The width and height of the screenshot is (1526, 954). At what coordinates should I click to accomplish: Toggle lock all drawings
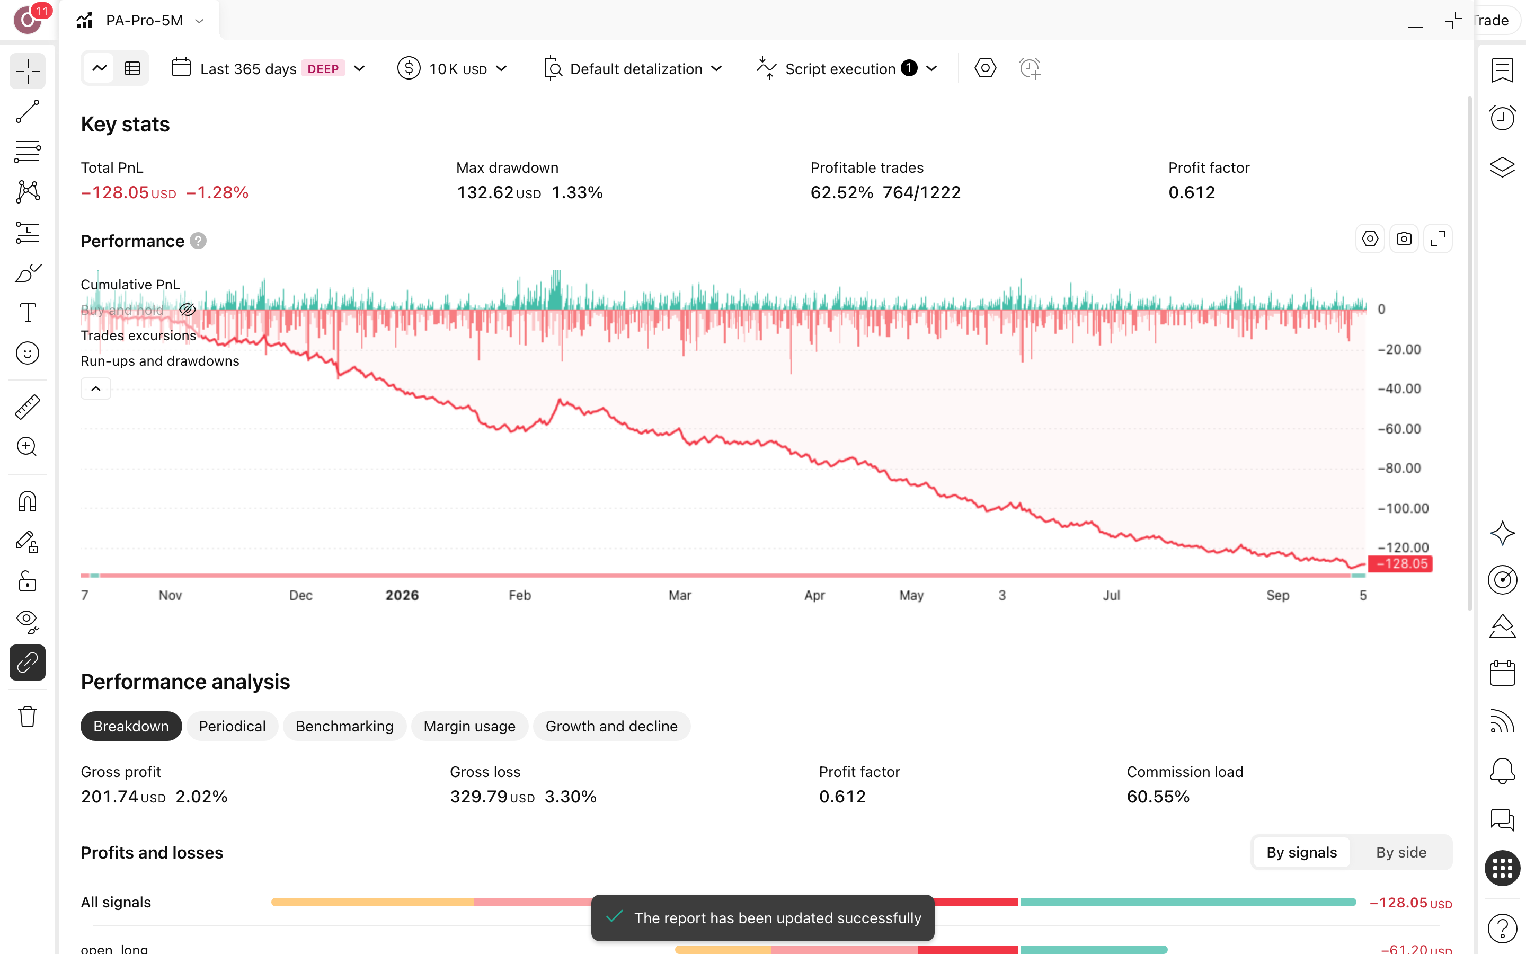[27, 582]
